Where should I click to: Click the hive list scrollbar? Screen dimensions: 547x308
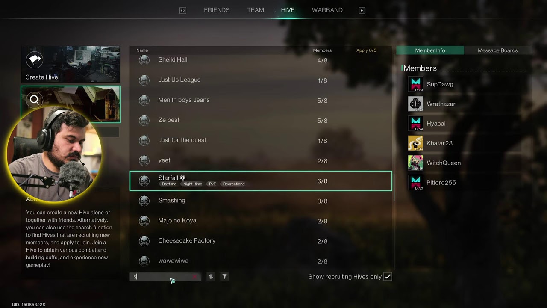tap(393, 124)
